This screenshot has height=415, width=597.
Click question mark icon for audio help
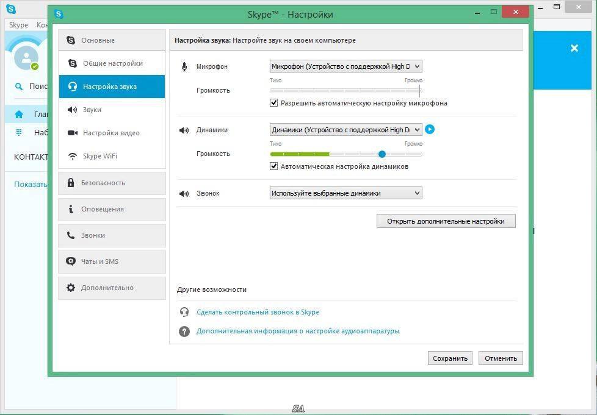click(184, 332)
